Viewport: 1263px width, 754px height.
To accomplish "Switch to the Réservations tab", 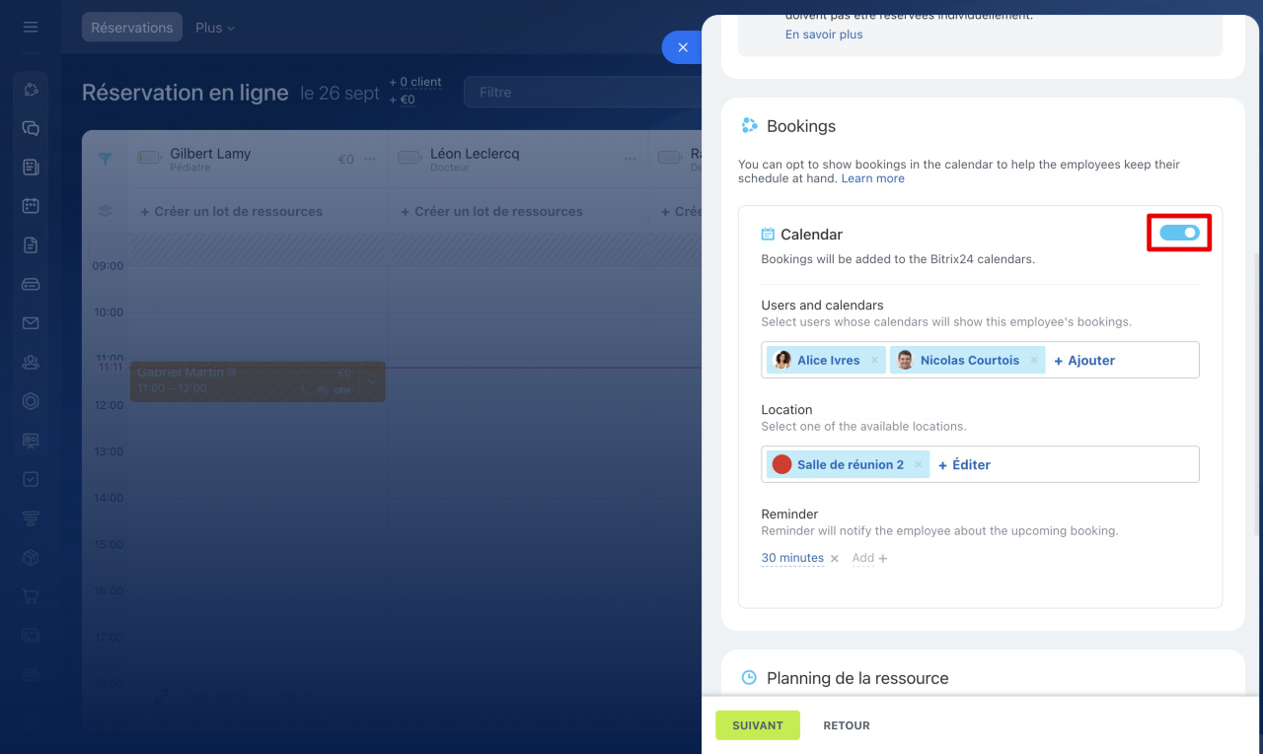I will point(132,28).
